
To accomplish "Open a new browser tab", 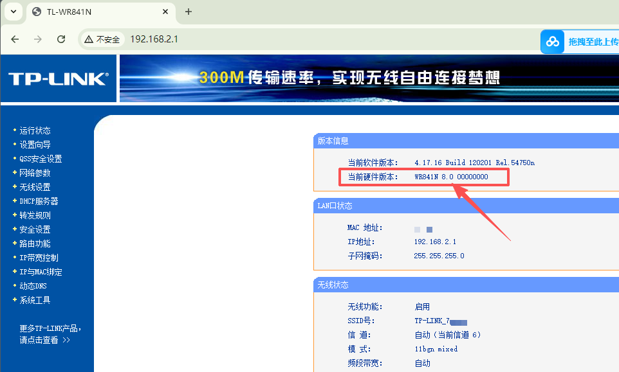I will tap(189, 12).
